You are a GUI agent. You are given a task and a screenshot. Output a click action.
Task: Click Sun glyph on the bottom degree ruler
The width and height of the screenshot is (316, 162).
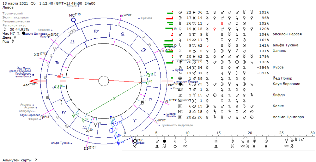[266, 141]
